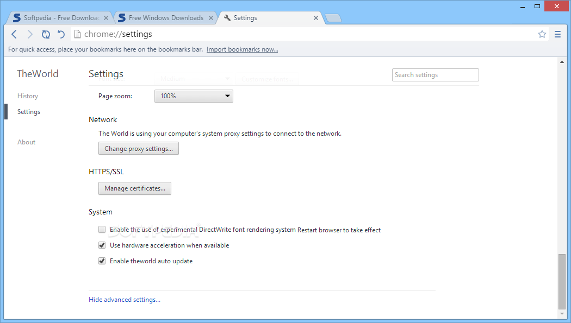
Task: Click the undo closed tab icon
Action: coord(61,34)
